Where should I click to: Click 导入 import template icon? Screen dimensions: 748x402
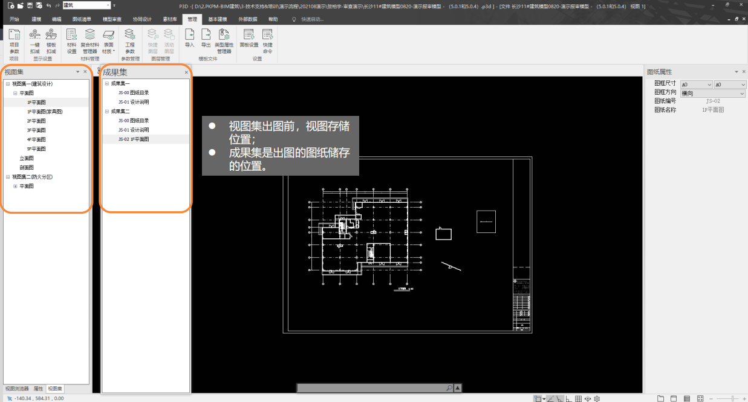(x=189, y=39)
